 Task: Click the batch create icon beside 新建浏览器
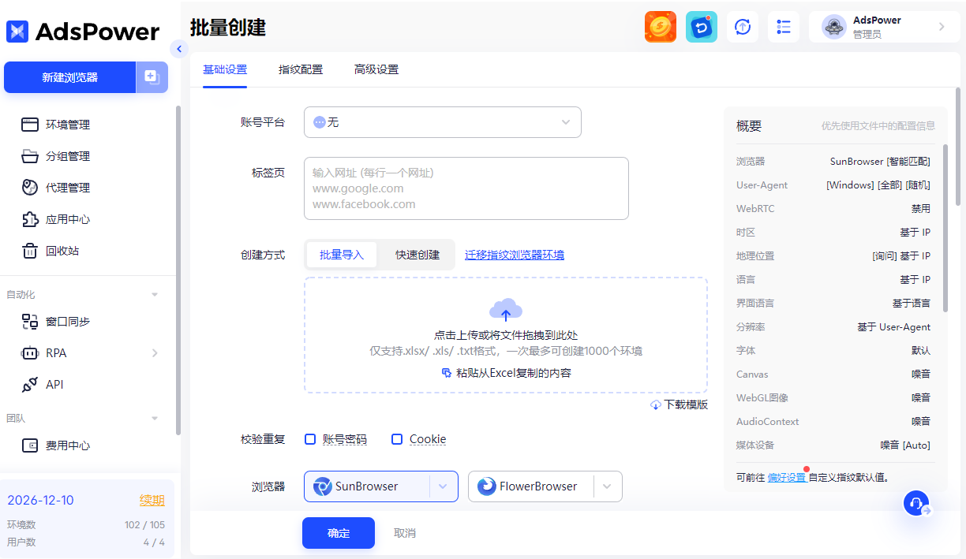[x=152, y=77]
